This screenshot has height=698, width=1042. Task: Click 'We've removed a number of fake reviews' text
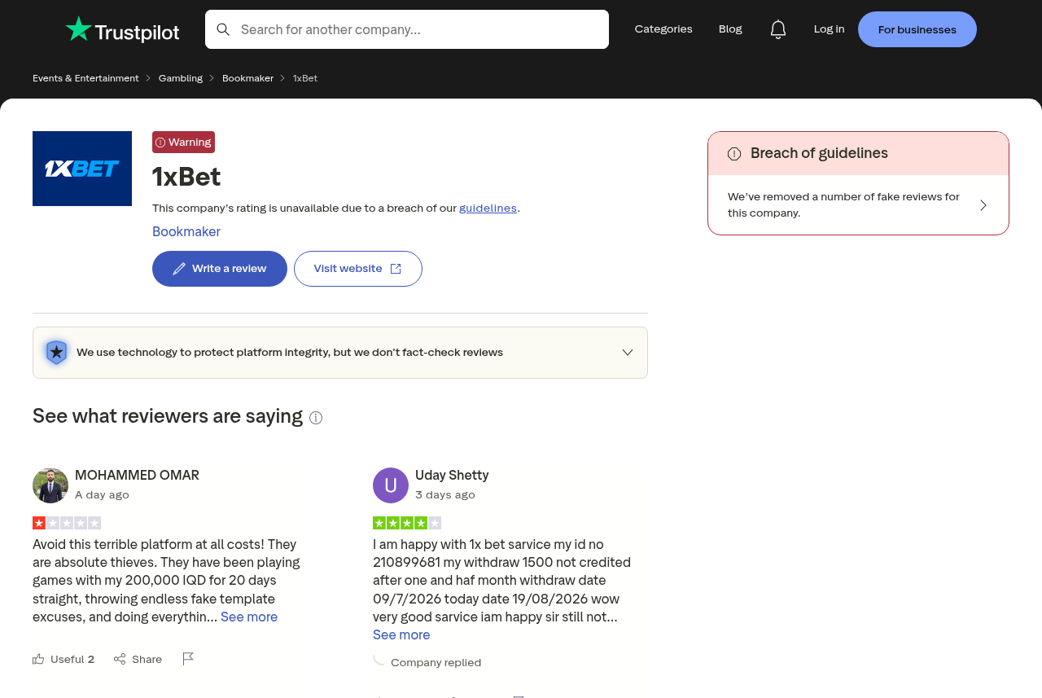click(x=843, y=205)
